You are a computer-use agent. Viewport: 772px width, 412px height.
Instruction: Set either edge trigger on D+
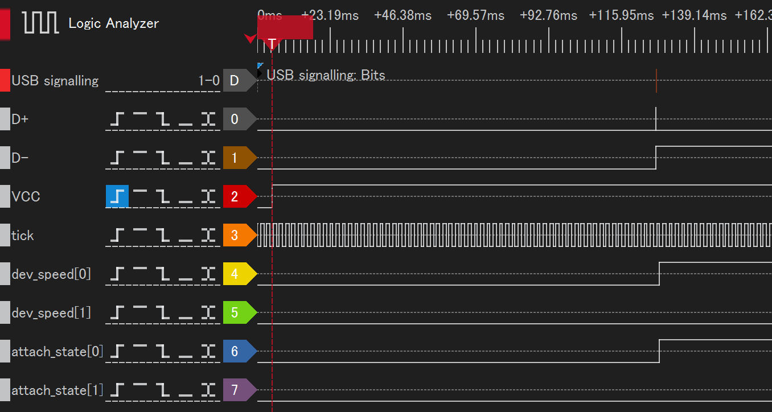click(x=208, y=120)
